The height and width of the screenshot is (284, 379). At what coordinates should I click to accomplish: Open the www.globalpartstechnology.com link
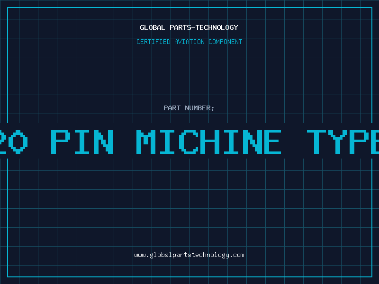coord(189,255)
